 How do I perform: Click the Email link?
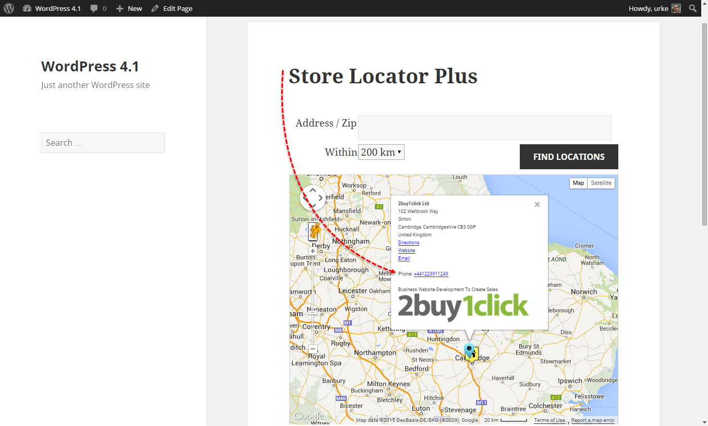(x=404, y=258)
